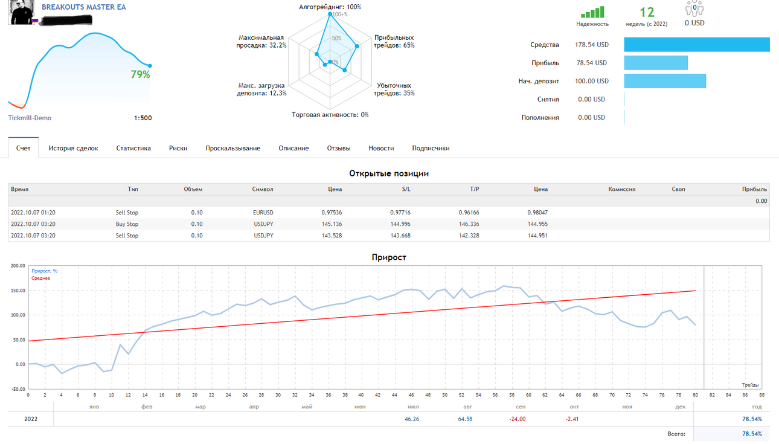Open the История сделок tab

click(x=73, y=148)
